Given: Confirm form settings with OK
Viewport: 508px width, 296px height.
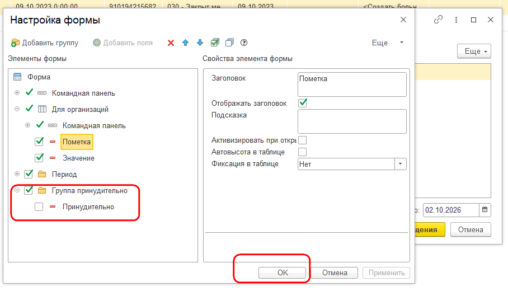Looking at the screenshot, I should [282, 272].
